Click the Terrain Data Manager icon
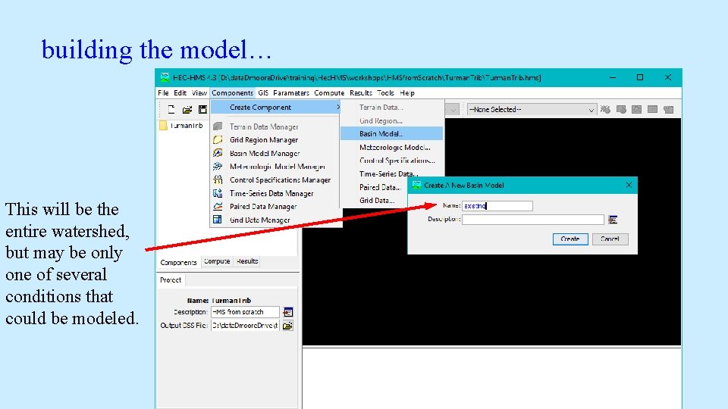 click(218, 126)
